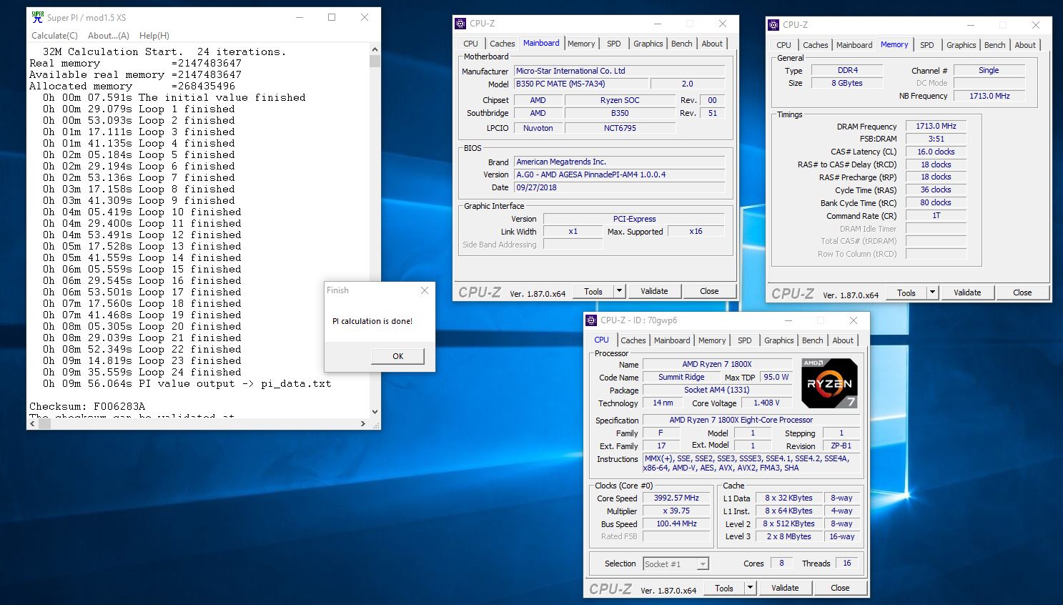1063x605 pixels.
Task: Switch to Memory tab in the Mainboard CPU-Z window
Action: pyautogui.click(x=581, y=44)
